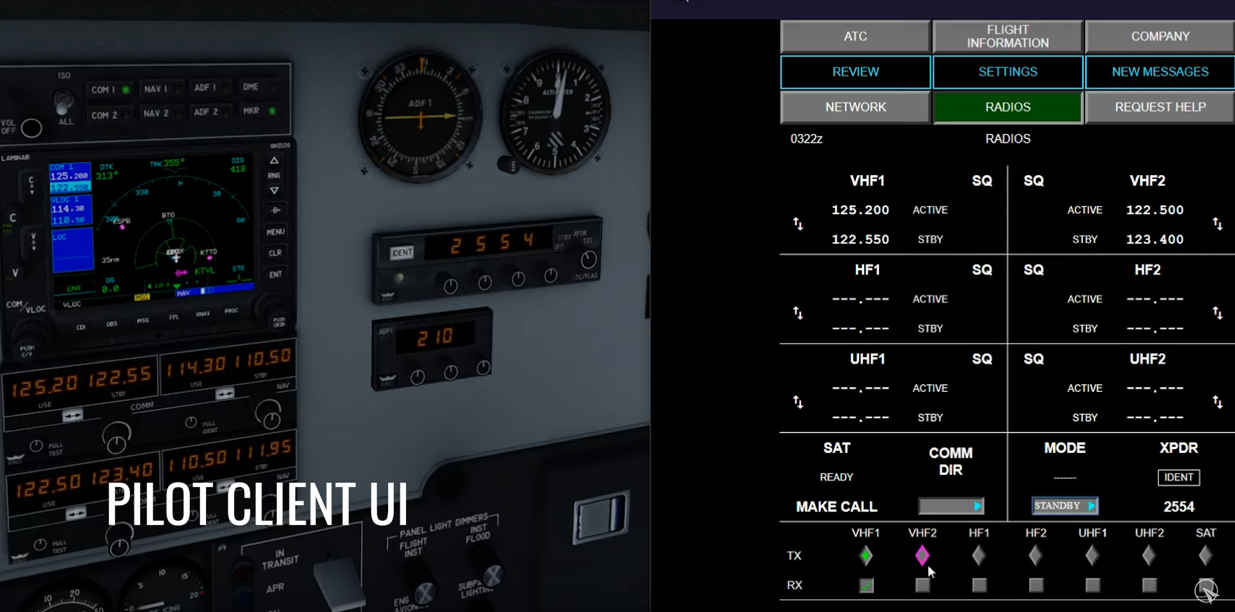Select SAT TX diamond
Screen dimensions: 1235x612
pyautogui.click(x=1205, y=555)
